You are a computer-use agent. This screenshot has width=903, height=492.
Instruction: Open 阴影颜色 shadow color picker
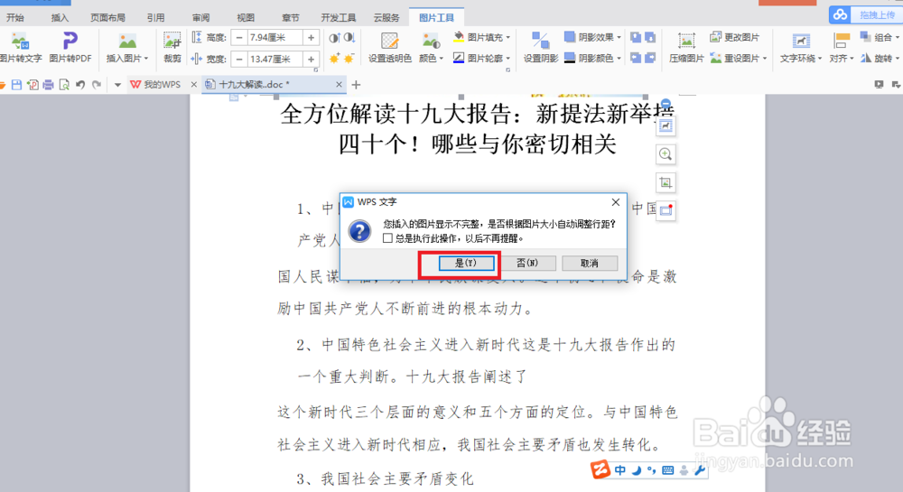(x=592, y=58)
